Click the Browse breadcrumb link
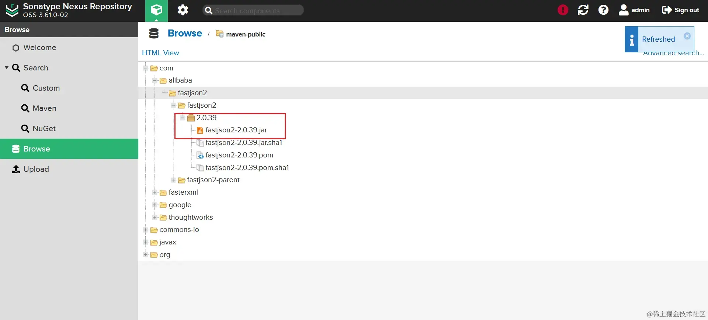The height and width of the screenshot is (320, 708). coord(185,34)
